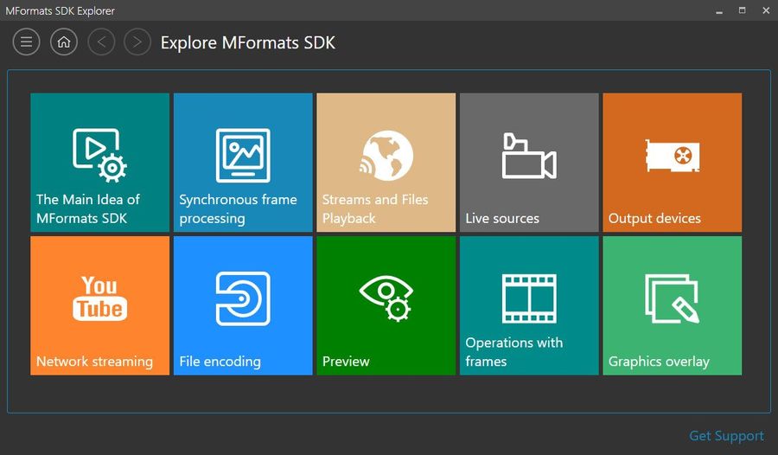Open YouTube Network streaming tile
Screen dimensions: 778x455
coord(99,305)
